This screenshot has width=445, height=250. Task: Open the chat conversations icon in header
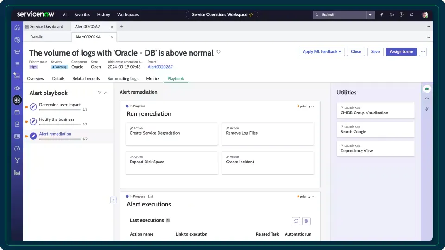pos(391,15)
